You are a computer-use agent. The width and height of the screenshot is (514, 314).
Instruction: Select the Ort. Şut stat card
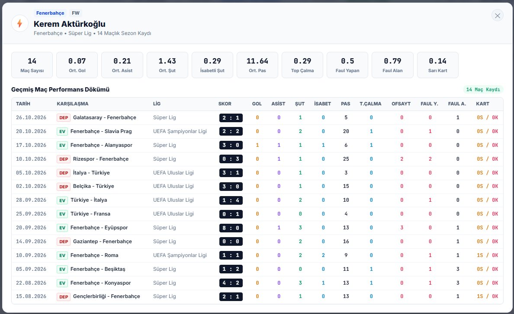167,65
